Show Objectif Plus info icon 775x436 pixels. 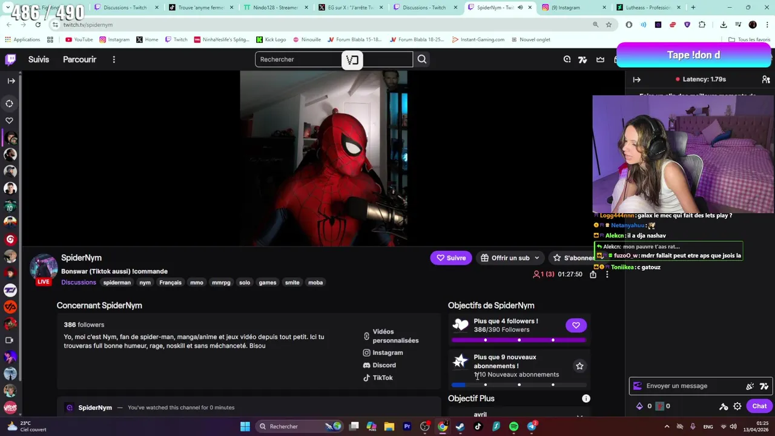tap(586, 398)
